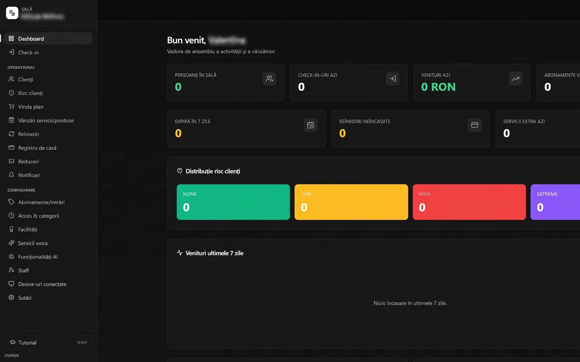
Task: Click the Sotări gear icon
Action: (11, 298)
